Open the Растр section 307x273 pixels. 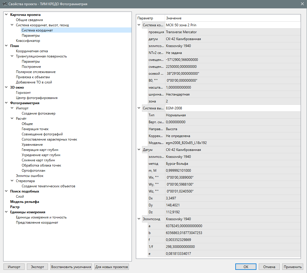tap(15, 207)
